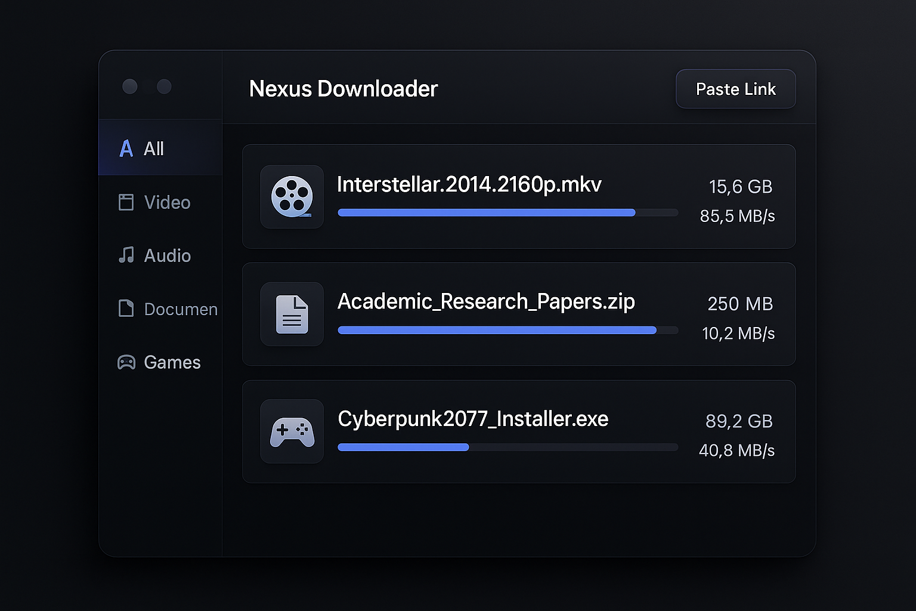The image size is (916, 611).
Task: Click the document icon beside Academic_Research_Papers.zip
Action: click(x=292, y=314)
